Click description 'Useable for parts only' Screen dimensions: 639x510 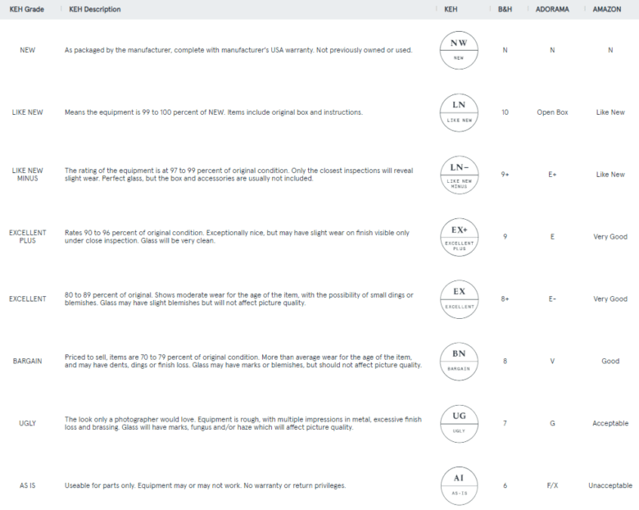tap(205, 485)
